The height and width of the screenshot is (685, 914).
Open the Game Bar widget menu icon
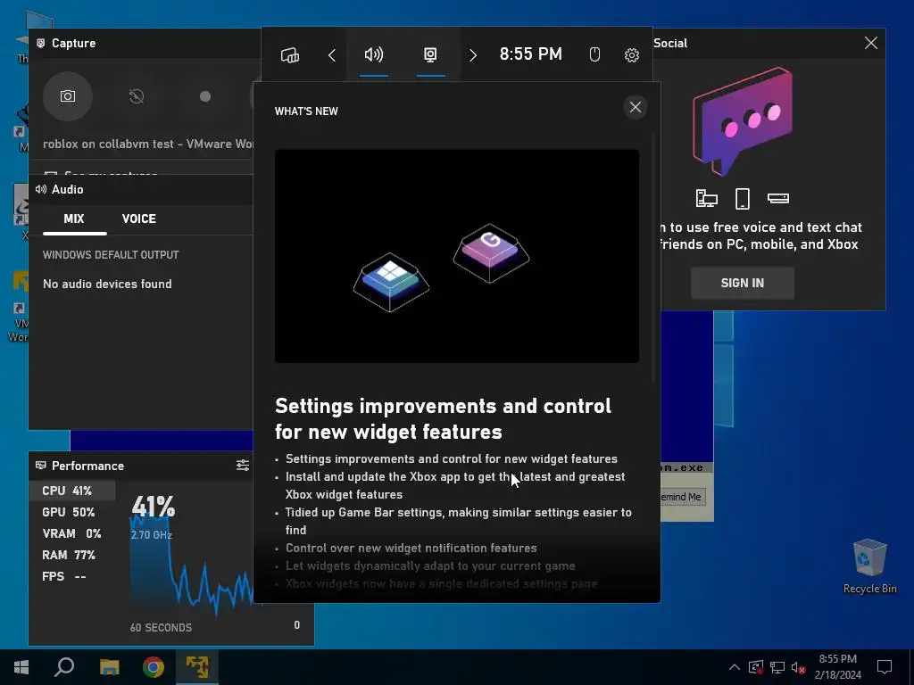pyautogui.click(x=290, y=55)
